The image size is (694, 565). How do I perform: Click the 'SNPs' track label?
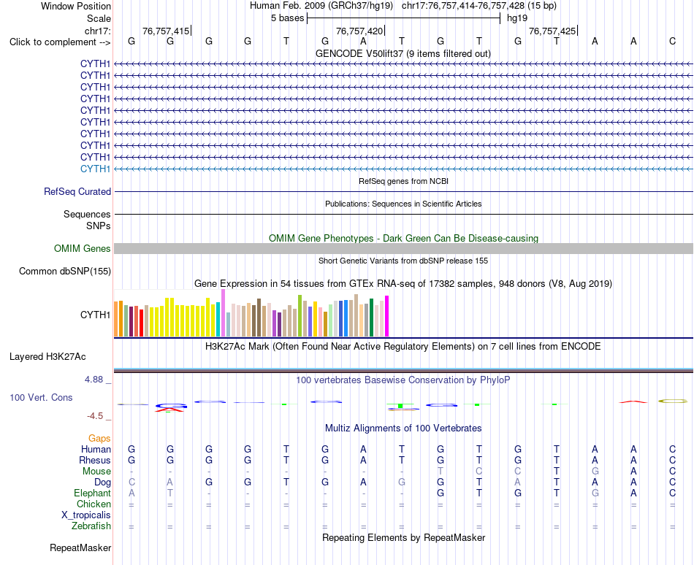coord(99,226)
